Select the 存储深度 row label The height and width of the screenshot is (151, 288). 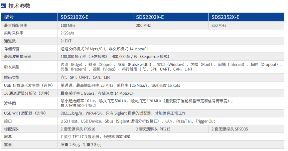(x=11, y=49)
